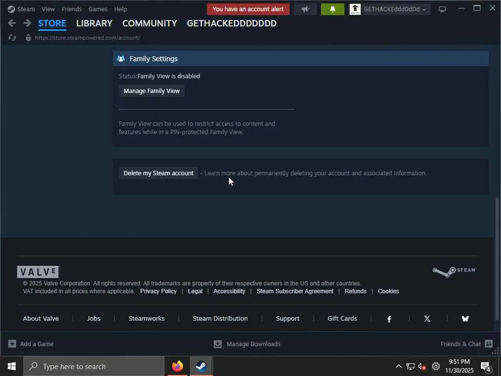Go forward with the forward arrow

click(27, 23)
